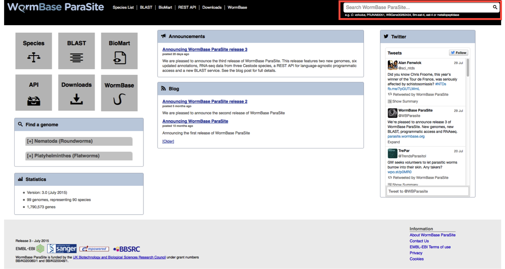View Older blog posts link
Screen dimensions: 505x269
coord(168,141)
